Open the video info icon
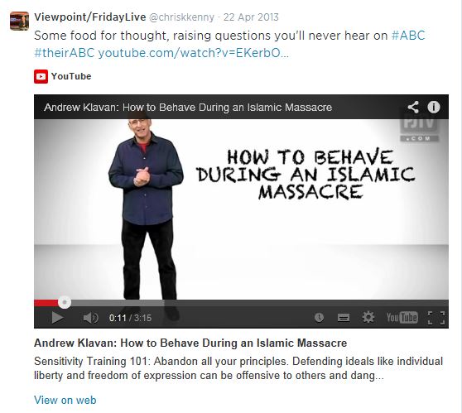The width and height of the screenshot is (462, 413). coord(433,107)
